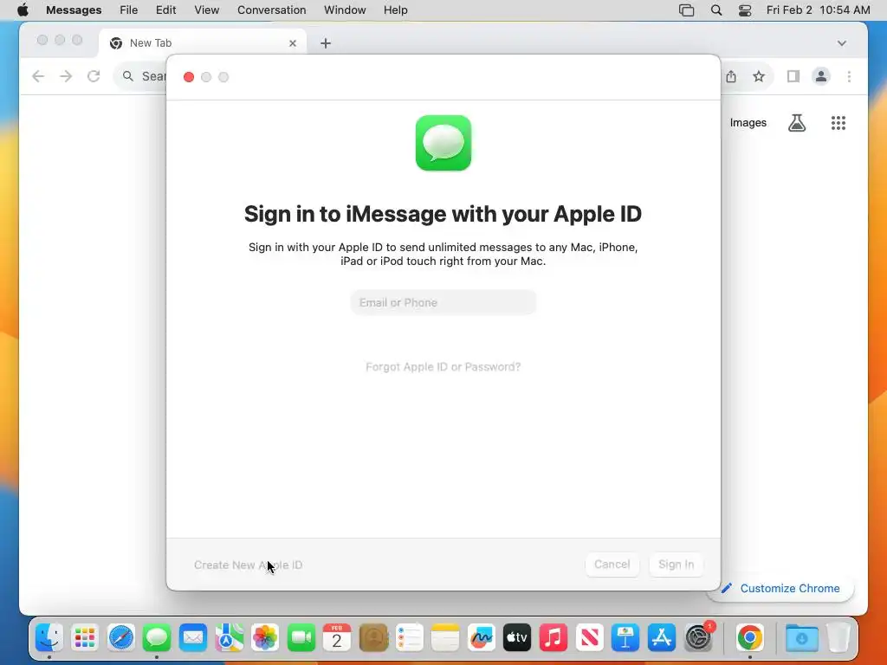Screen dimensions: 887x665
Task: Open Maps from the Dock
Action: [x=229, y=637]
